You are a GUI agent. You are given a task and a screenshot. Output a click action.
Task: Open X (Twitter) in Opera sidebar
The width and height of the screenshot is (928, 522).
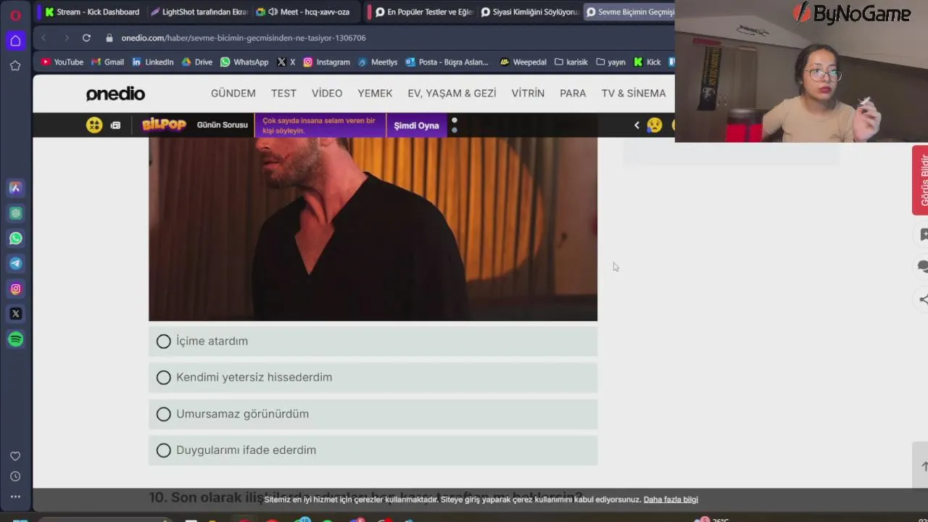15,314
